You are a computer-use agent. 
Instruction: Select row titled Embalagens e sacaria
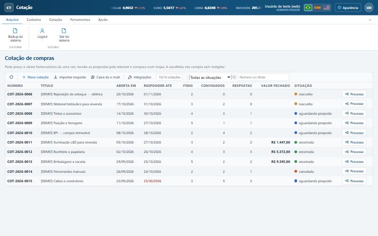click(189, 161)
